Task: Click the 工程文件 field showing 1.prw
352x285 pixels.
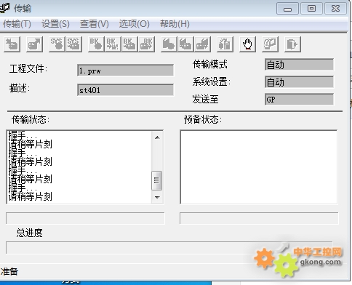Action: [125, 71]
